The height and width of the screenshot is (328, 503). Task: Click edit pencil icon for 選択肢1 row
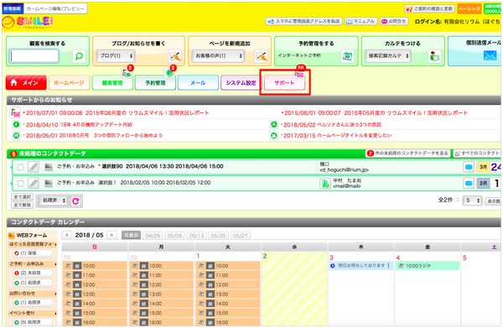coord(34,183)
